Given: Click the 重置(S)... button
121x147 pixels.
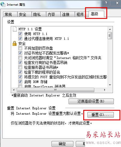Looking at the screenshot, I should (x=101, y=115).
